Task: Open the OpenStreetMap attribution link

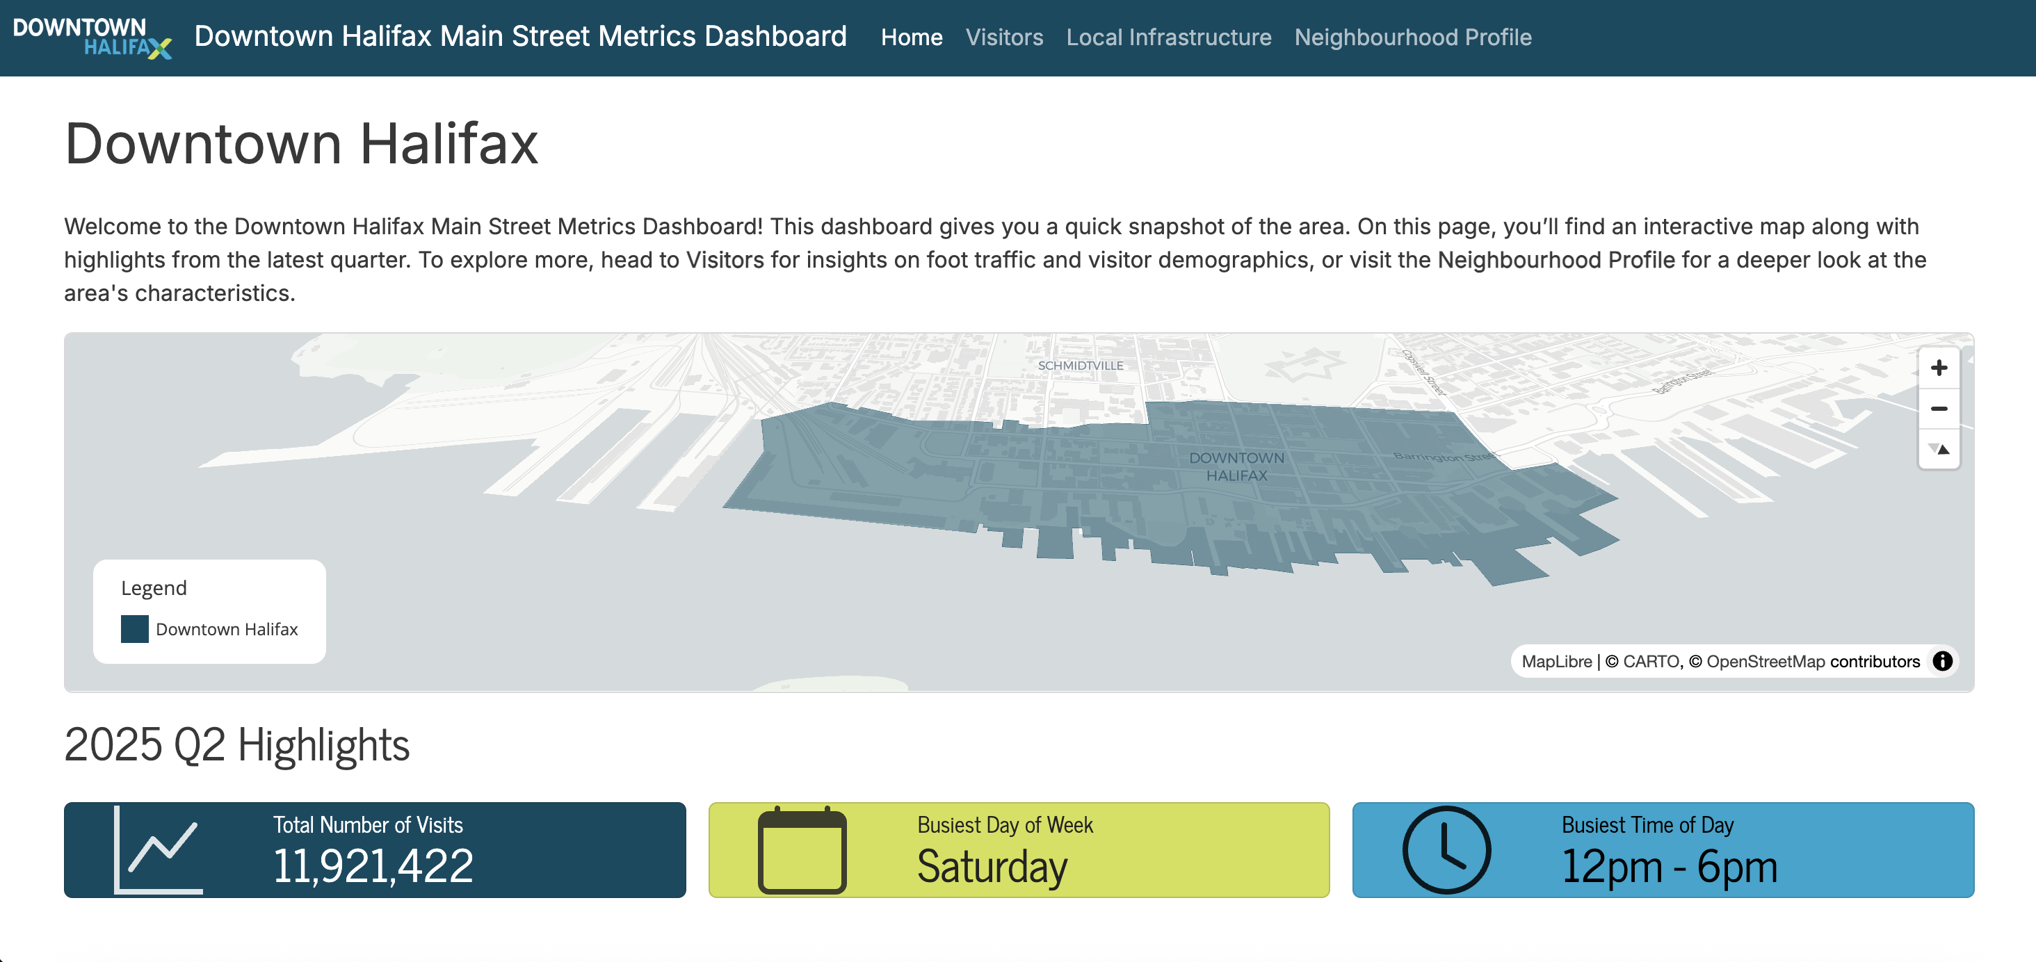Action: (1765, 661)
